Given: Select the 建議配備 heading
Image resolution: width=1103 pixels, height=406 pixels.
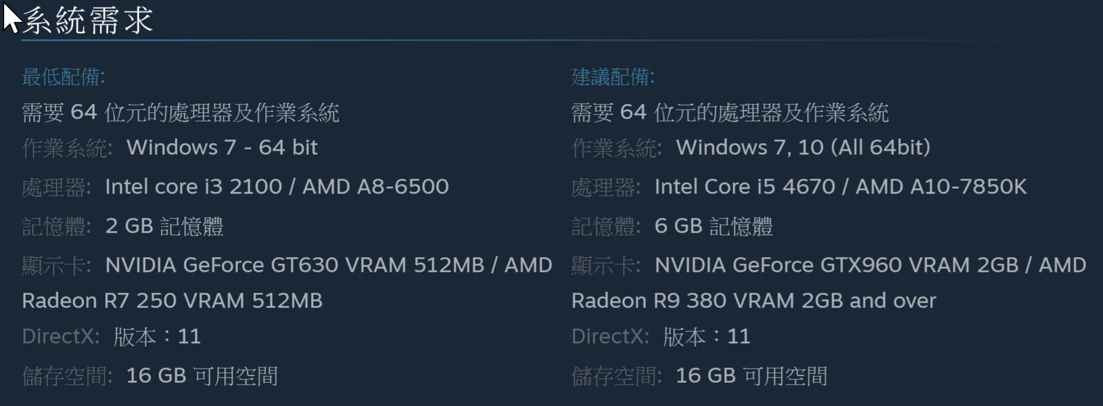Looking at the screenshot, I should (x=613, y=77).
